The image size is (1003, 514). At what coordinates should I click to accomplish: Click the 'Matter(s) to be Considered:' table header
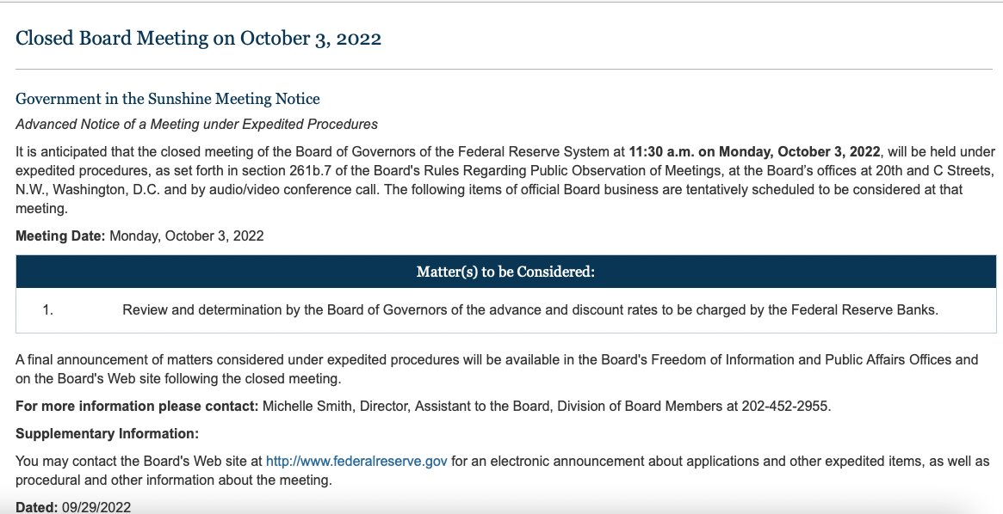click(505, 272)
